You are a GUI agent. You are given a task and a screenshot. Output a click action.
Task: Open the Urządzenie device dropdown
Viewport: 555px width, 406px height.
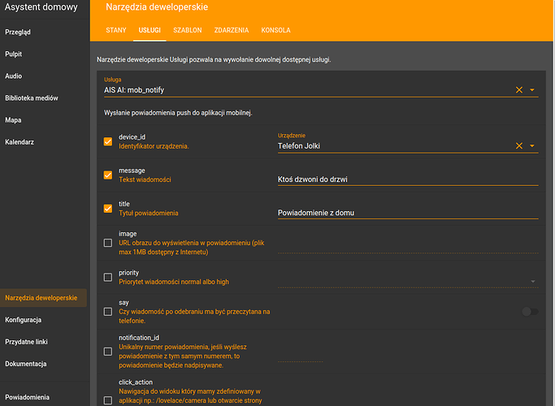click(x=532, y=145)
